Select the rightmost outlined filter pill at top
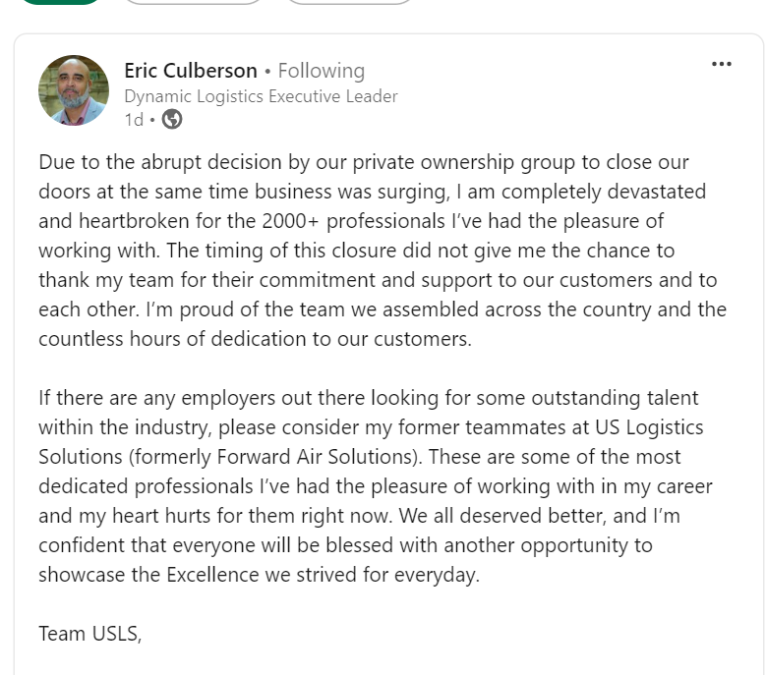 [x=348, y=1]
